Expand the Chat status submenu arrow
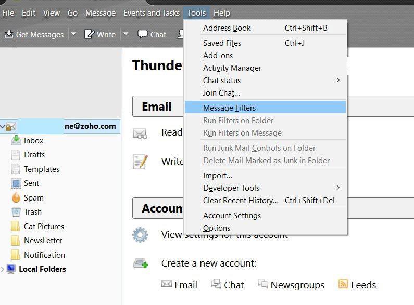 point(338,80)
